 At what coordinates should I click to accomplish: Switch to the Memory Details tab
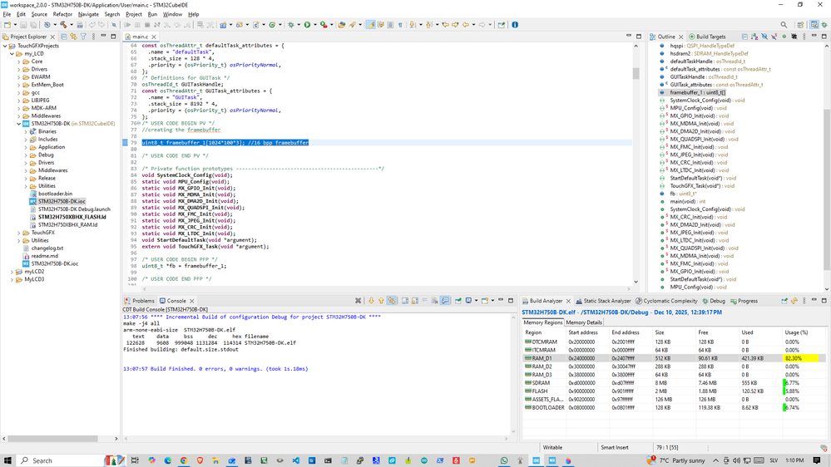(584, 322)
